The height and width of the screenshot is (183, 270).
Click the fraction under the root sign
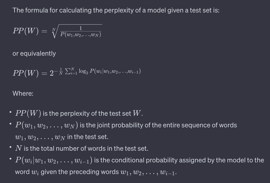click(x=81, y=31)
